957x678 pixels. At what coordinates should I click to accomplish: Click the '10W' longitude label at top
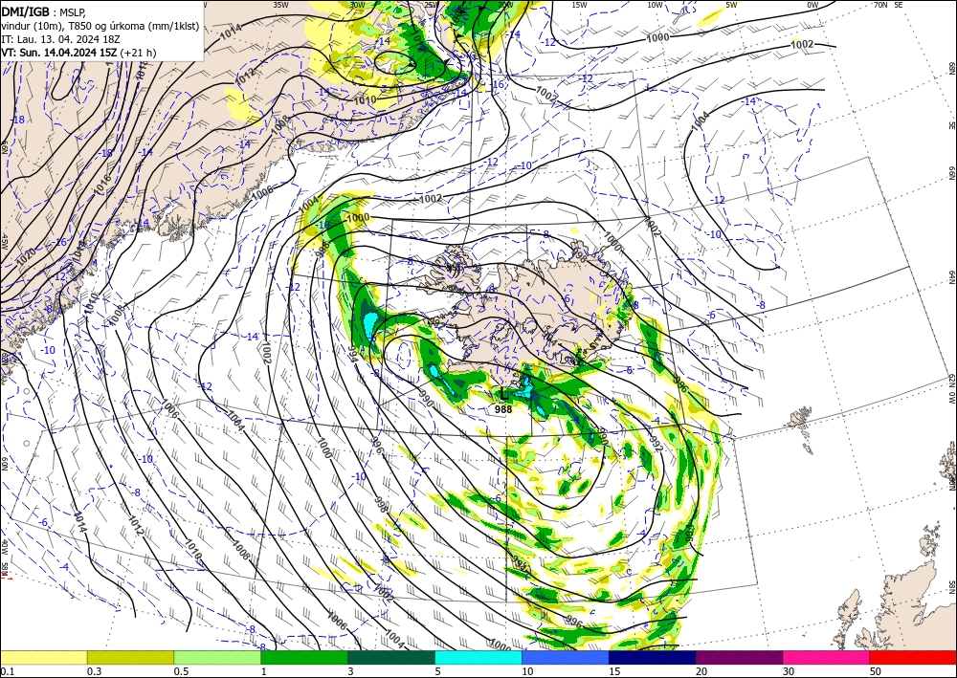655,5
